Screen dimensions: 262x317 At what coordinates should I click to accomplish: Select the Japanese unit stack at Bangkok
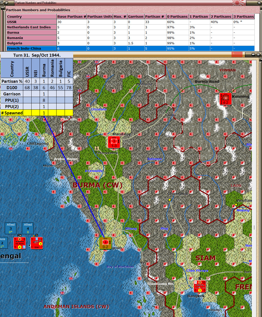pos(200,286)
